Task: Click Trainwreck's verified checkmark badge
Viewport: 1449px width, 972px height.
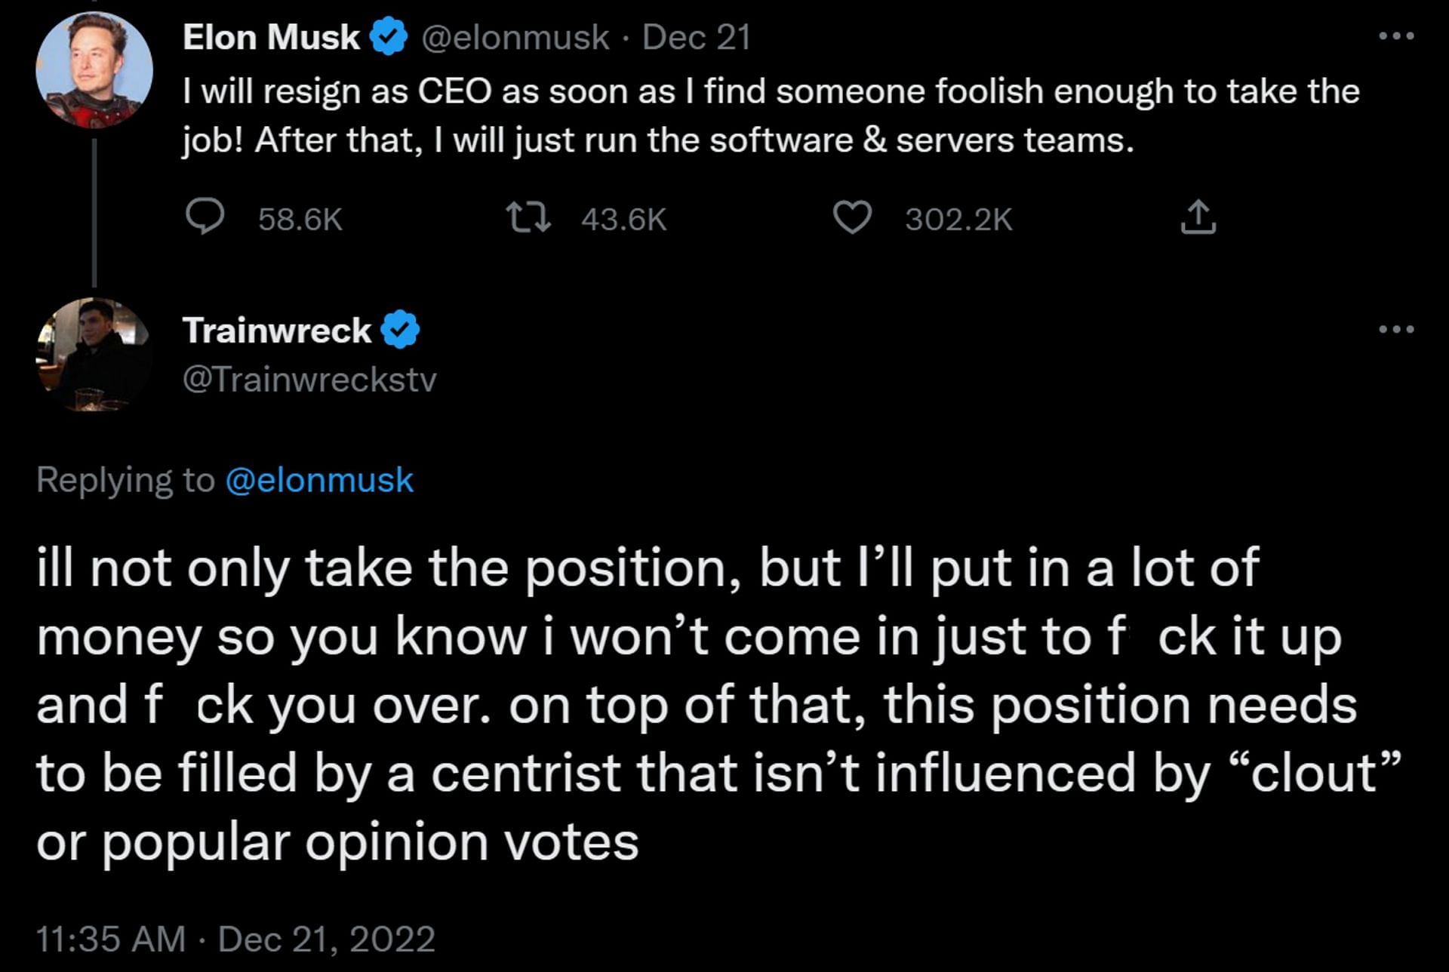Action: pyautogui.click(x=400, y=331)
